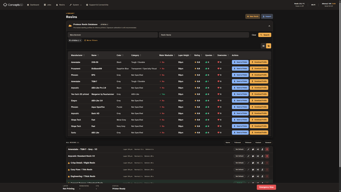
Task: Sort table by Manufacturer column
Action: click(78, 55)
